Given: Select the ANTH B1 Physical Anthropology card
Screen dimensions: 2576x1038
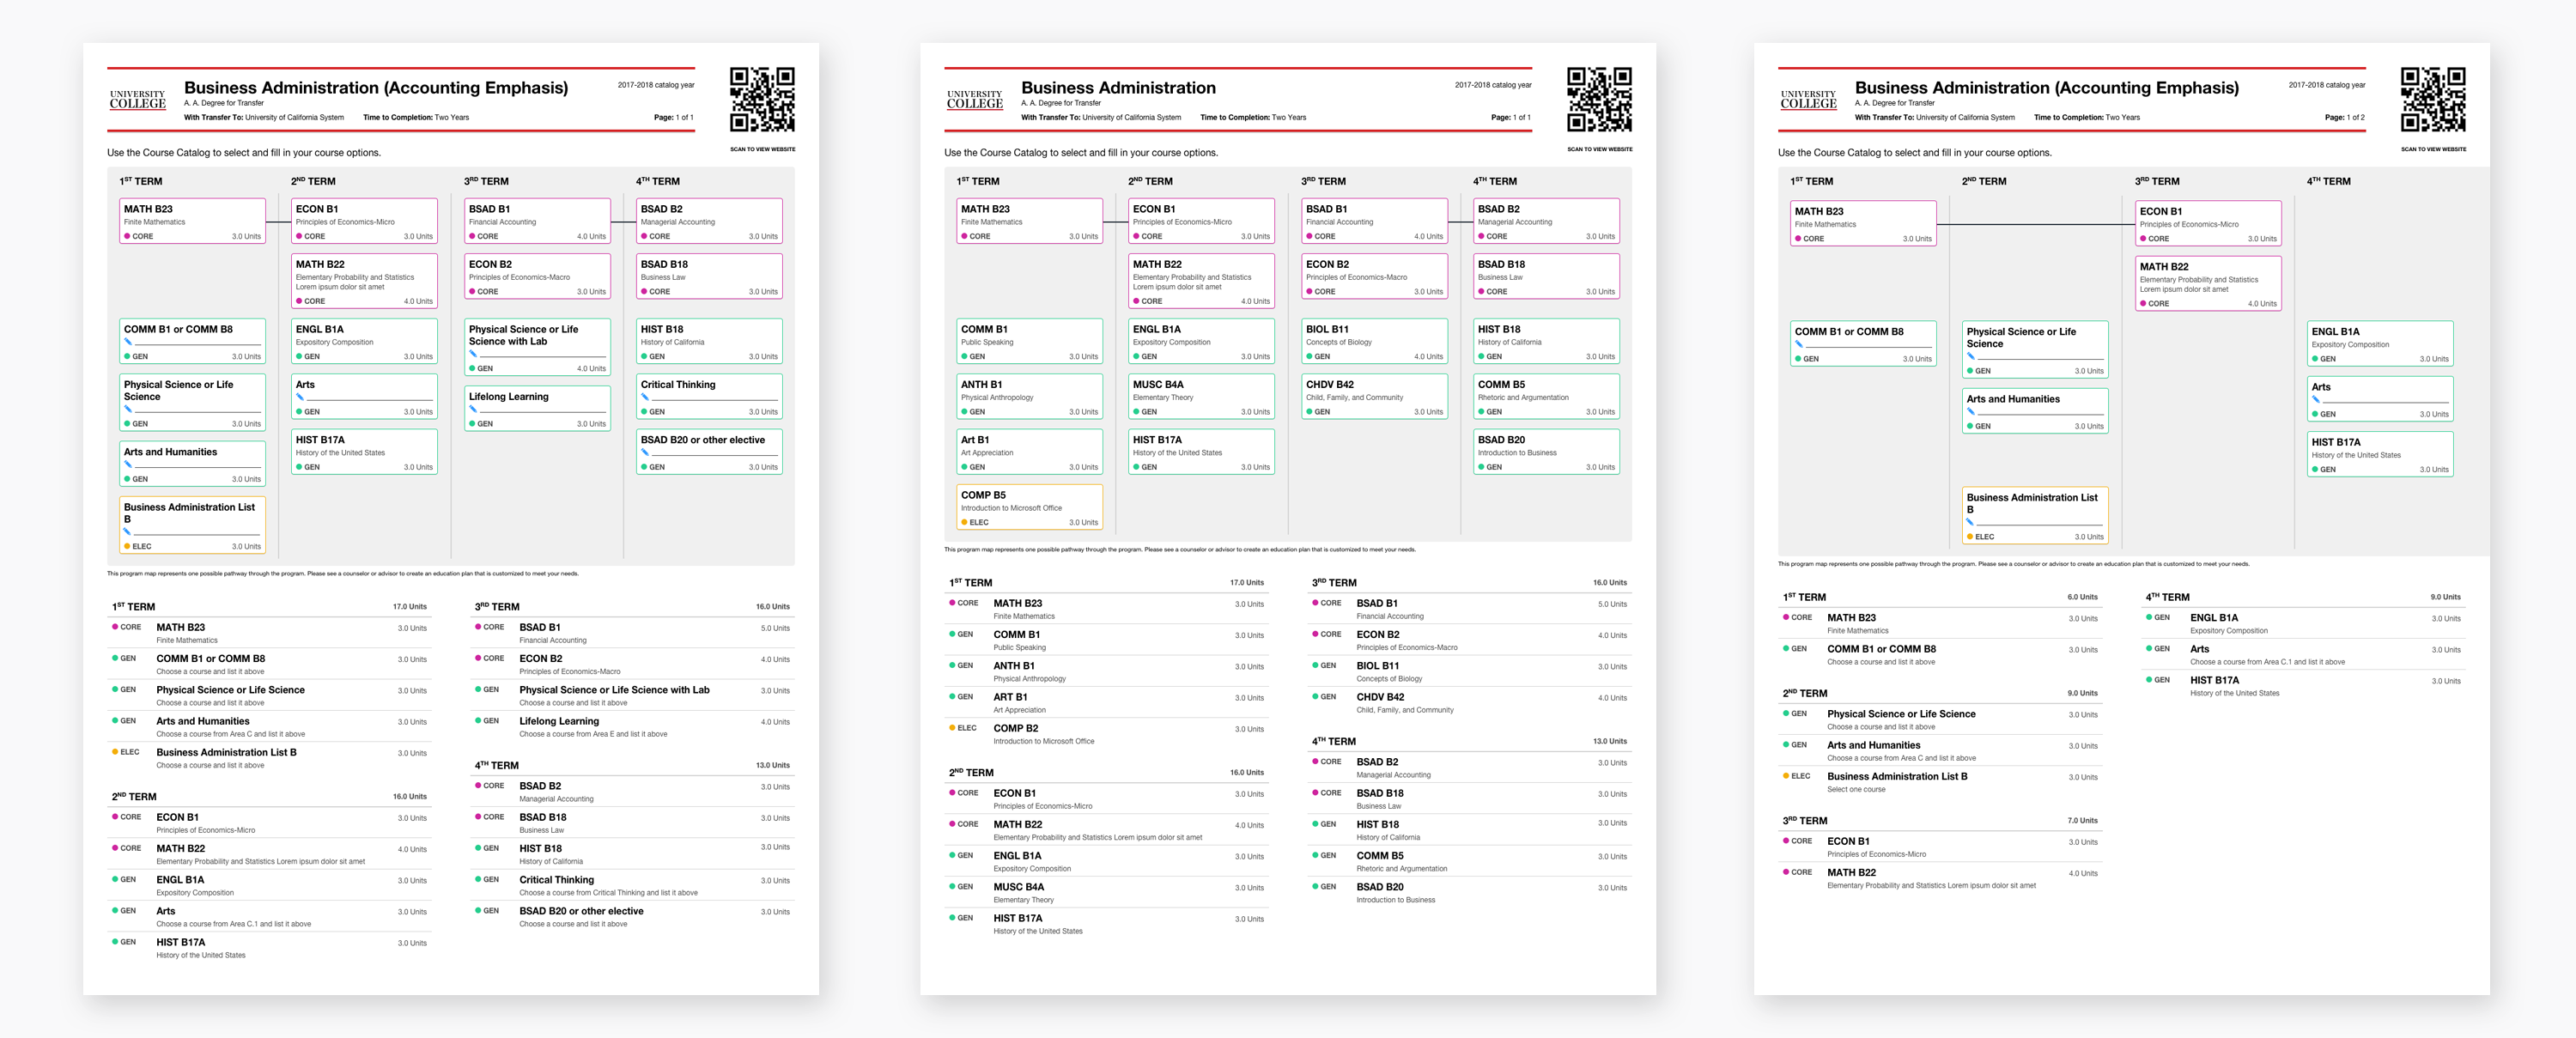Looking at the screenshot, I should tap(1030, 396).
